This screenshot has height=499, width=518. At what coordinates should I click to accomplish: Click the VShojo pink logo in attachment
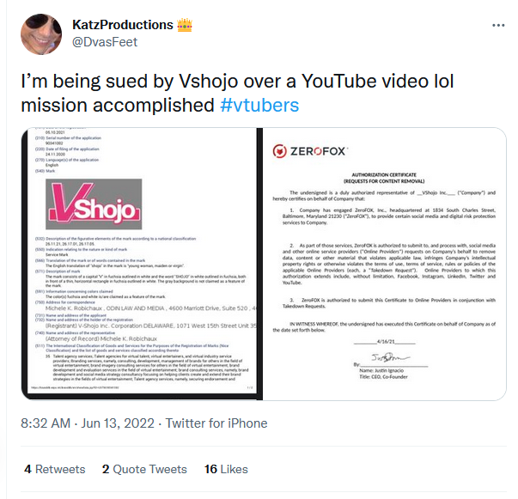coord(94,204)
